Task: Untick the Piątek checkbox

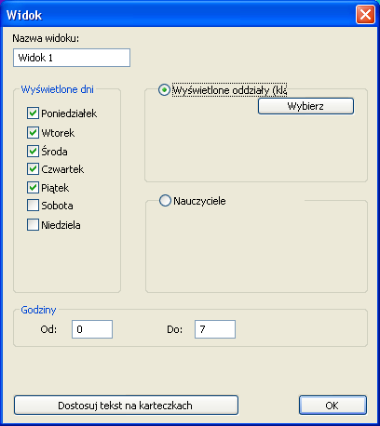Action: coord(33,188)
